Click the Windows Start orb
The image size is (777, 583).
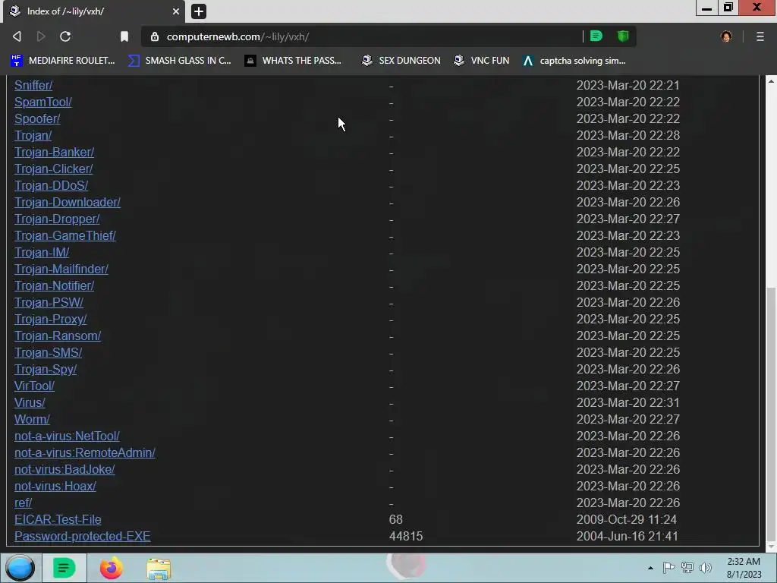pos(20,568)
